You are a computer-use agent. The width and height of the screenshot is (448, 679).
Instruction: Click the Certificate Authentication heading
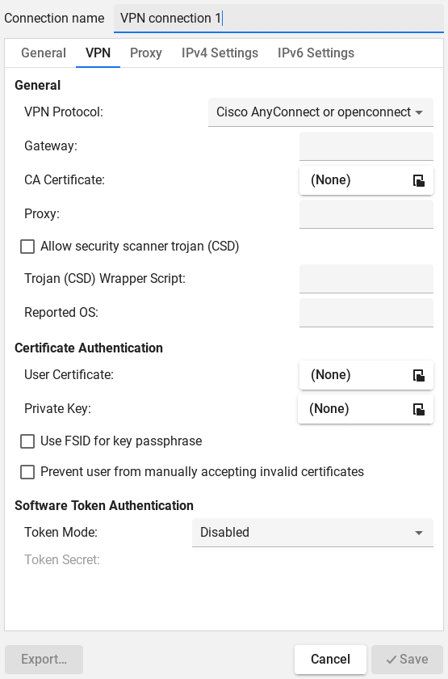(x=89, y=348)
